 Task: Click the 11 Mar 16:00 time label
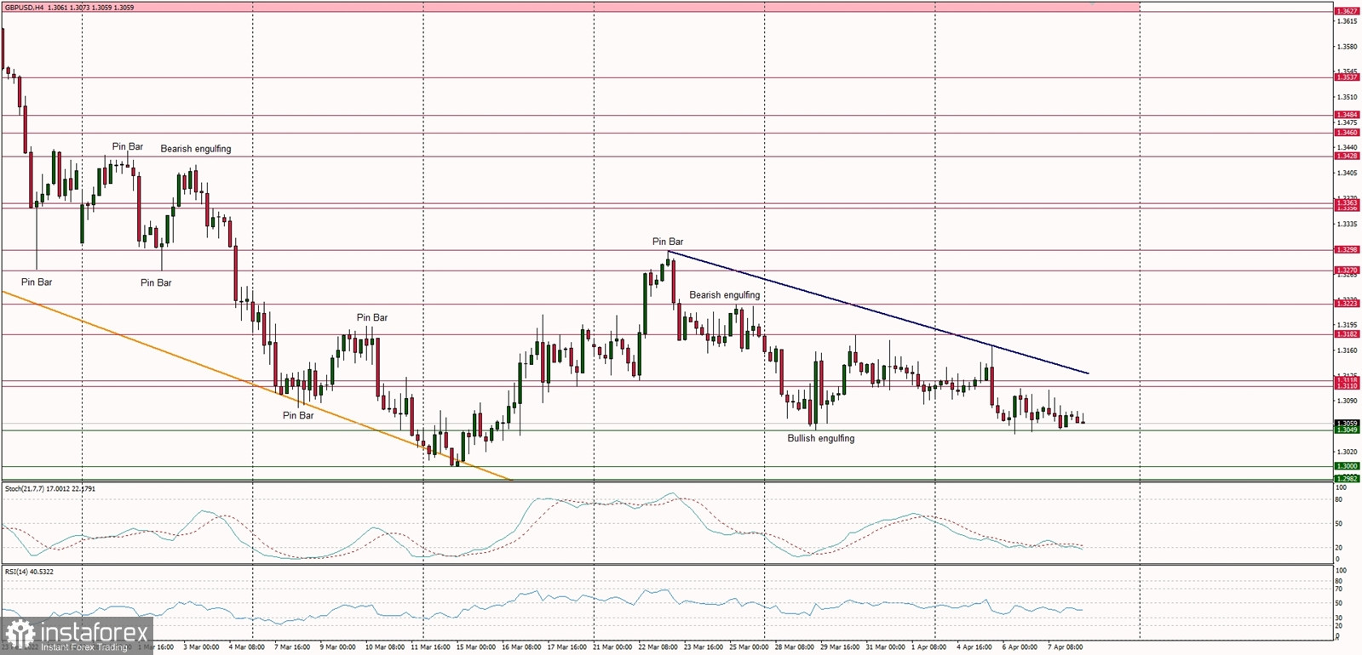(x=430, y=647)
